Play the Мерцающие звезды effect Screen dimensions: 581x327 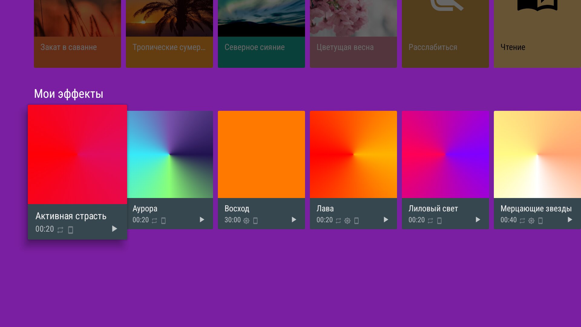[x=570, y=220]
